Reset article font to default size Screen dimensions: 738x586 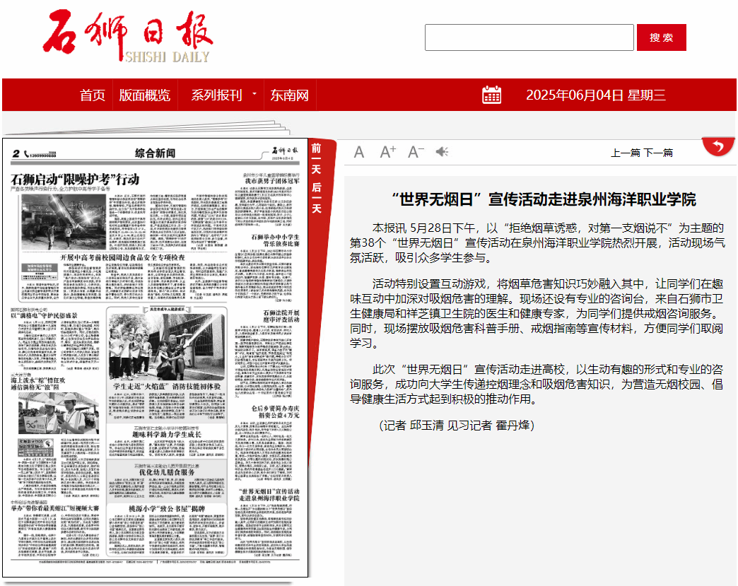[359, 152]
